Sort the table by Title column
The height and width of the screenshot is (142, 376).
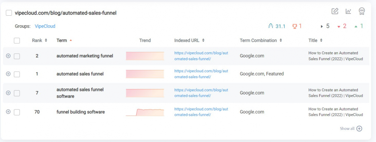click(315, 40)
